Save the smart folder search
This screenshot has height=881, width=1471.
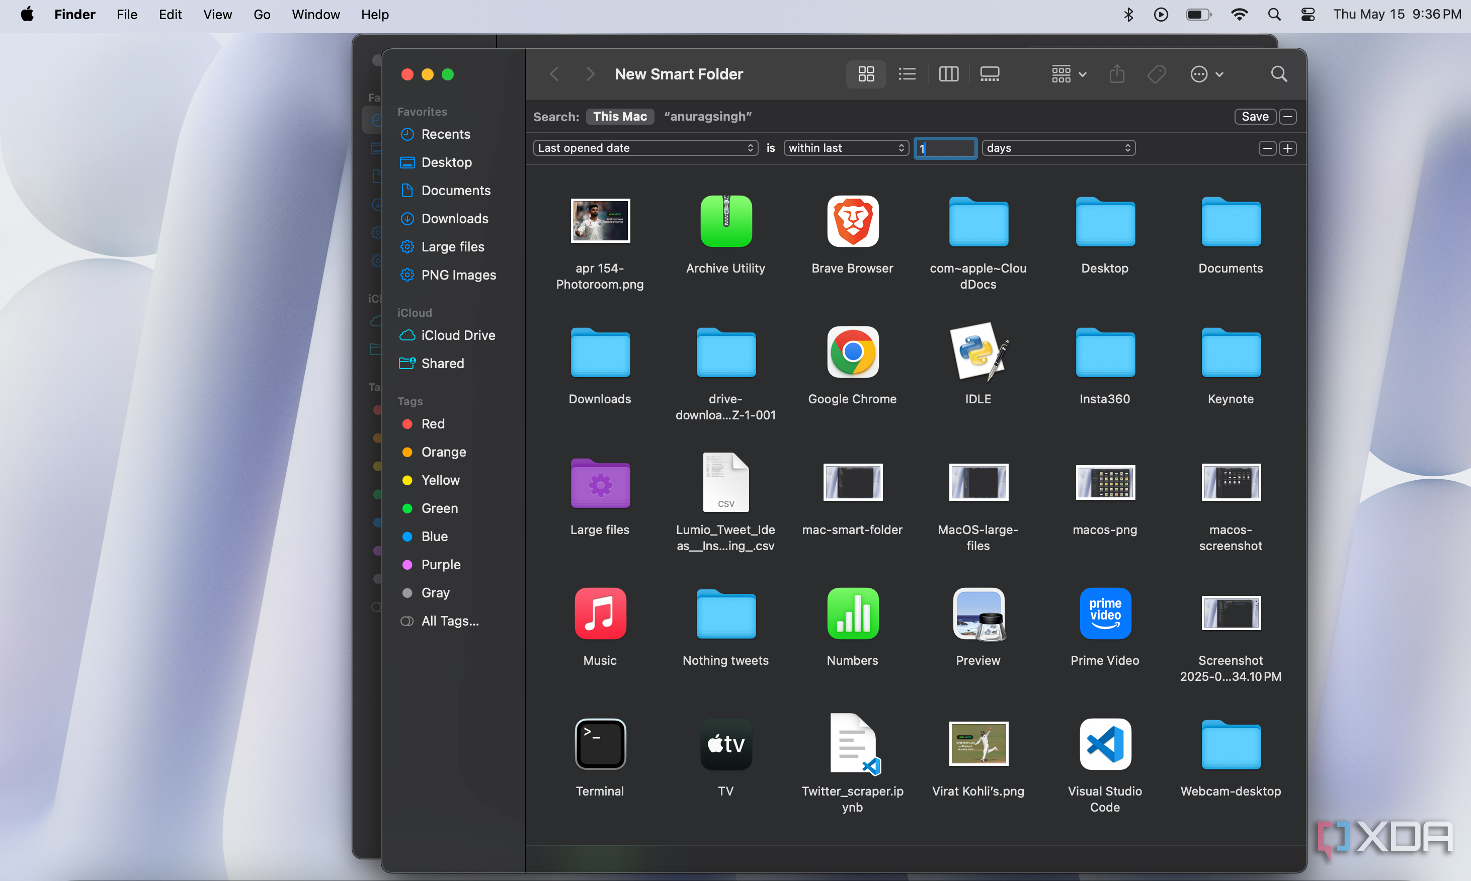coord(1254,116)
